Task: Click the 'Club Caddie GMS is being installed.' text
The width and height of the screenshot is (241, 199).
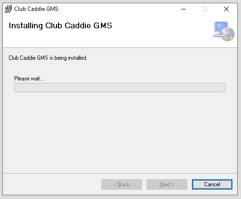Action: 48,58
